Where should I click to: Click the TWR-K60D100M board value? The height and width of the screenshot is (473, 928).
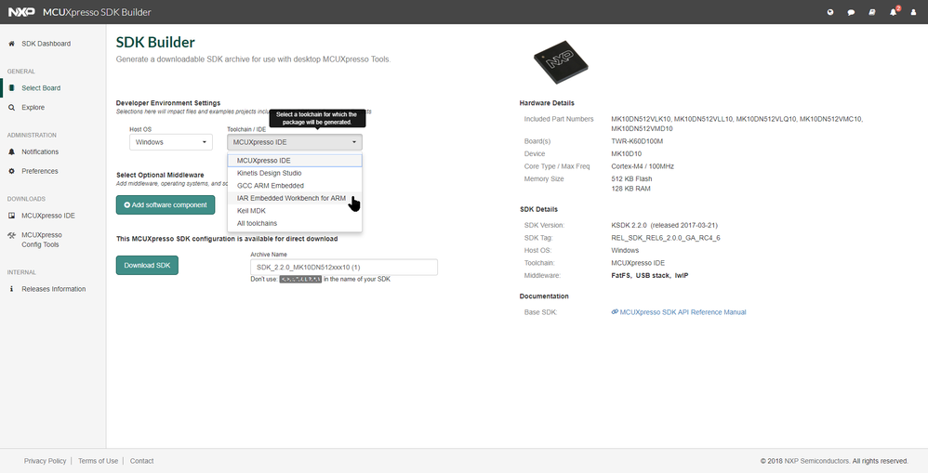[637, 141]
